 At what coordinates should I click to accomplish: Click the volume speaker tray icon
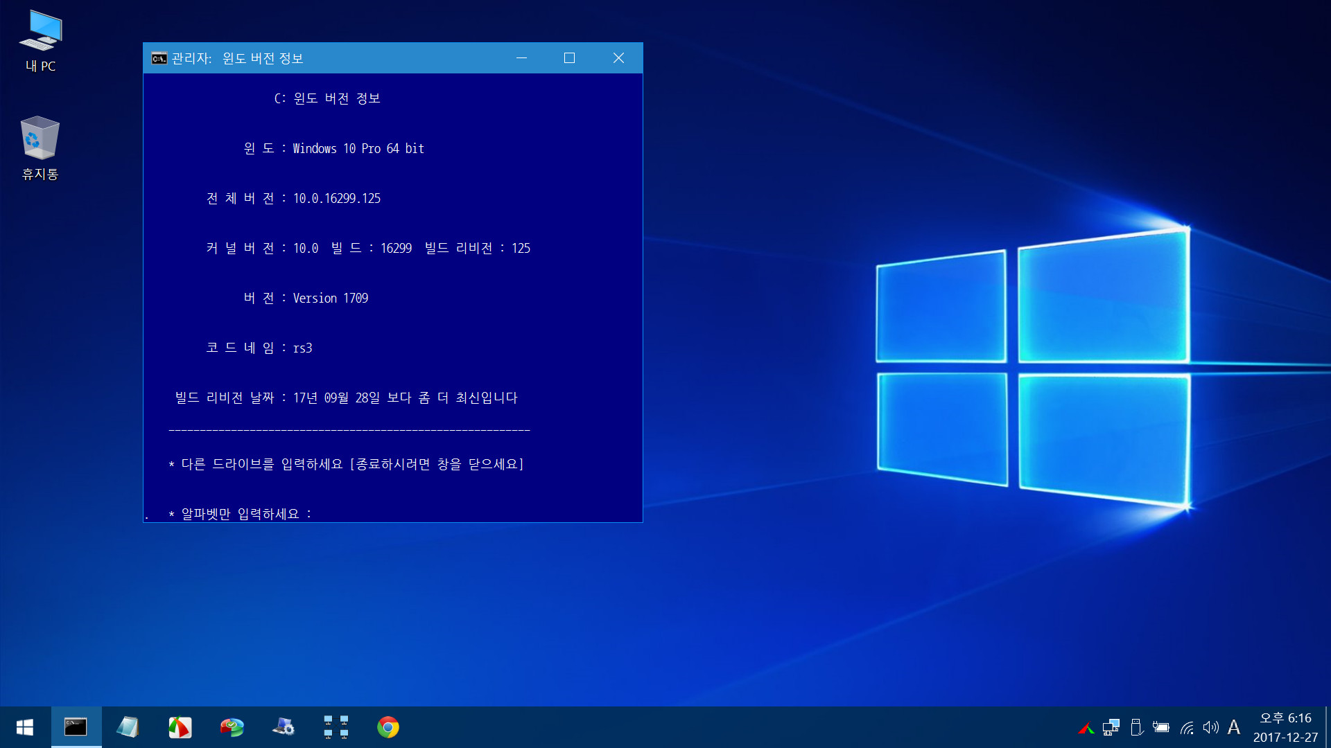point(1210,727)
